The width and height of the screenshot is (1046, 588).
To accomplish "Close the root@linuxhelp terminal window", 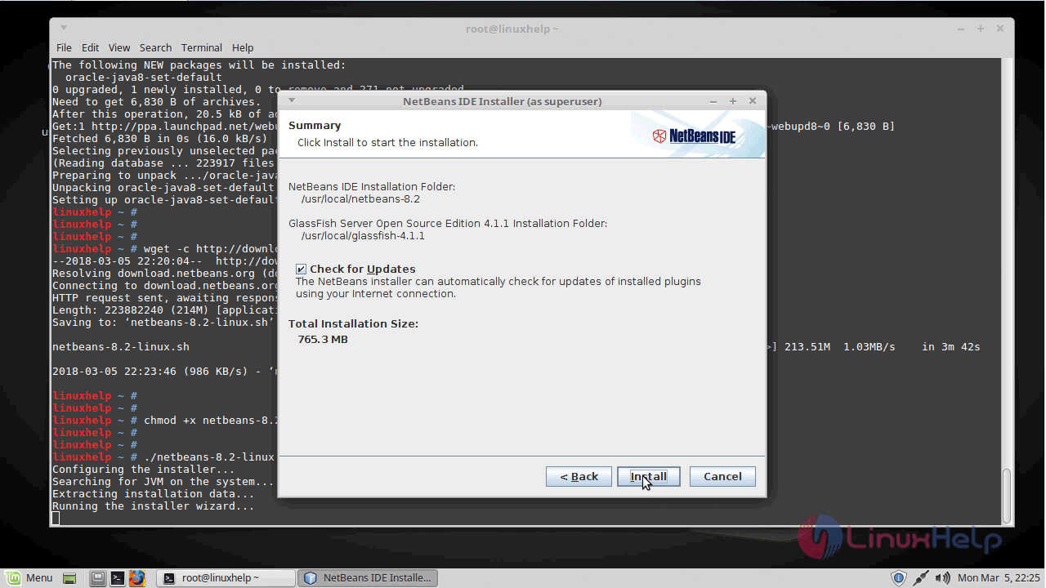I will (x=1000, y=29).
